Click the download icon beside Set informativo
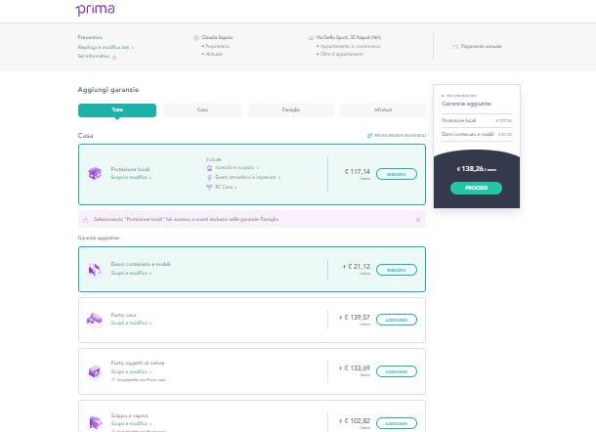Image resolution: width=596 pixels, height=432 pixels. [114, 57]
